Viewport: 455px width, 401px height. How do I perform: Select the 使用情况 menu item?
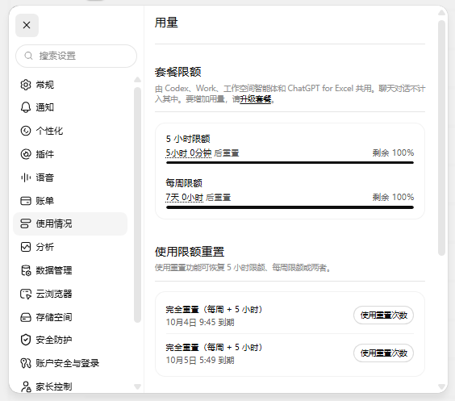click(70, 223)
